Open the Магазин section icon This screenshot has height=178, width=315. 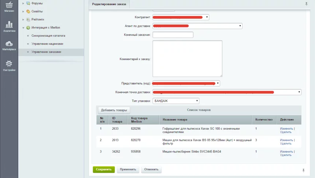9,5
